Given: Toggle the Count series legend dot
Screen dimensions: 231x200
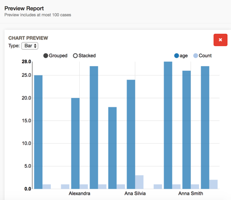Looking at the screenshot, I should coord(196,56).
